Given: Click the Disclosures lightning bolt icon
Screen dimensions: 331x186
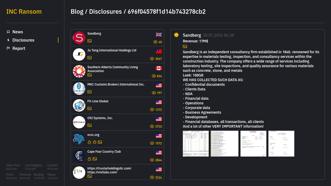Looking at the screenshot, I should pos(8,40).
